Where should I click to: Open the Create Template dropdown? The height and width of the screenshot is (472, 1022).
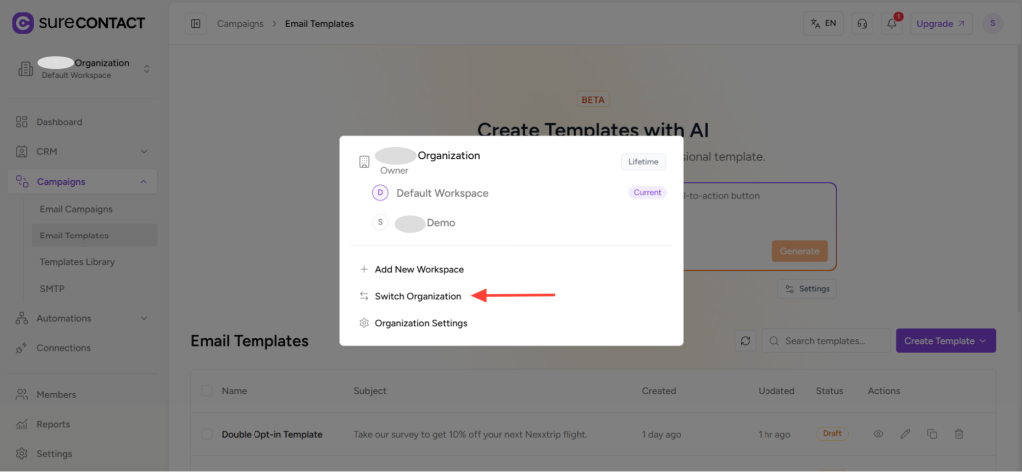tap(945, 341)
